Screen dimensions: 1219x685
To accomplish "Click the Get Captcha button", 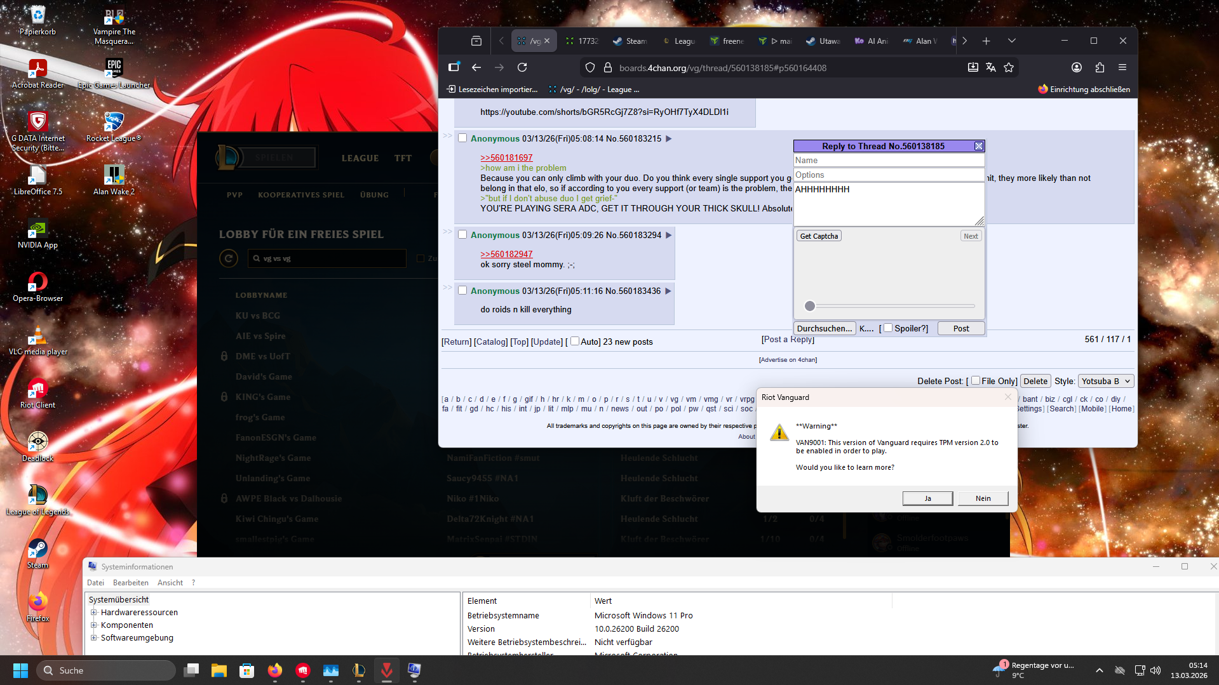I will (x=819, y=236).
